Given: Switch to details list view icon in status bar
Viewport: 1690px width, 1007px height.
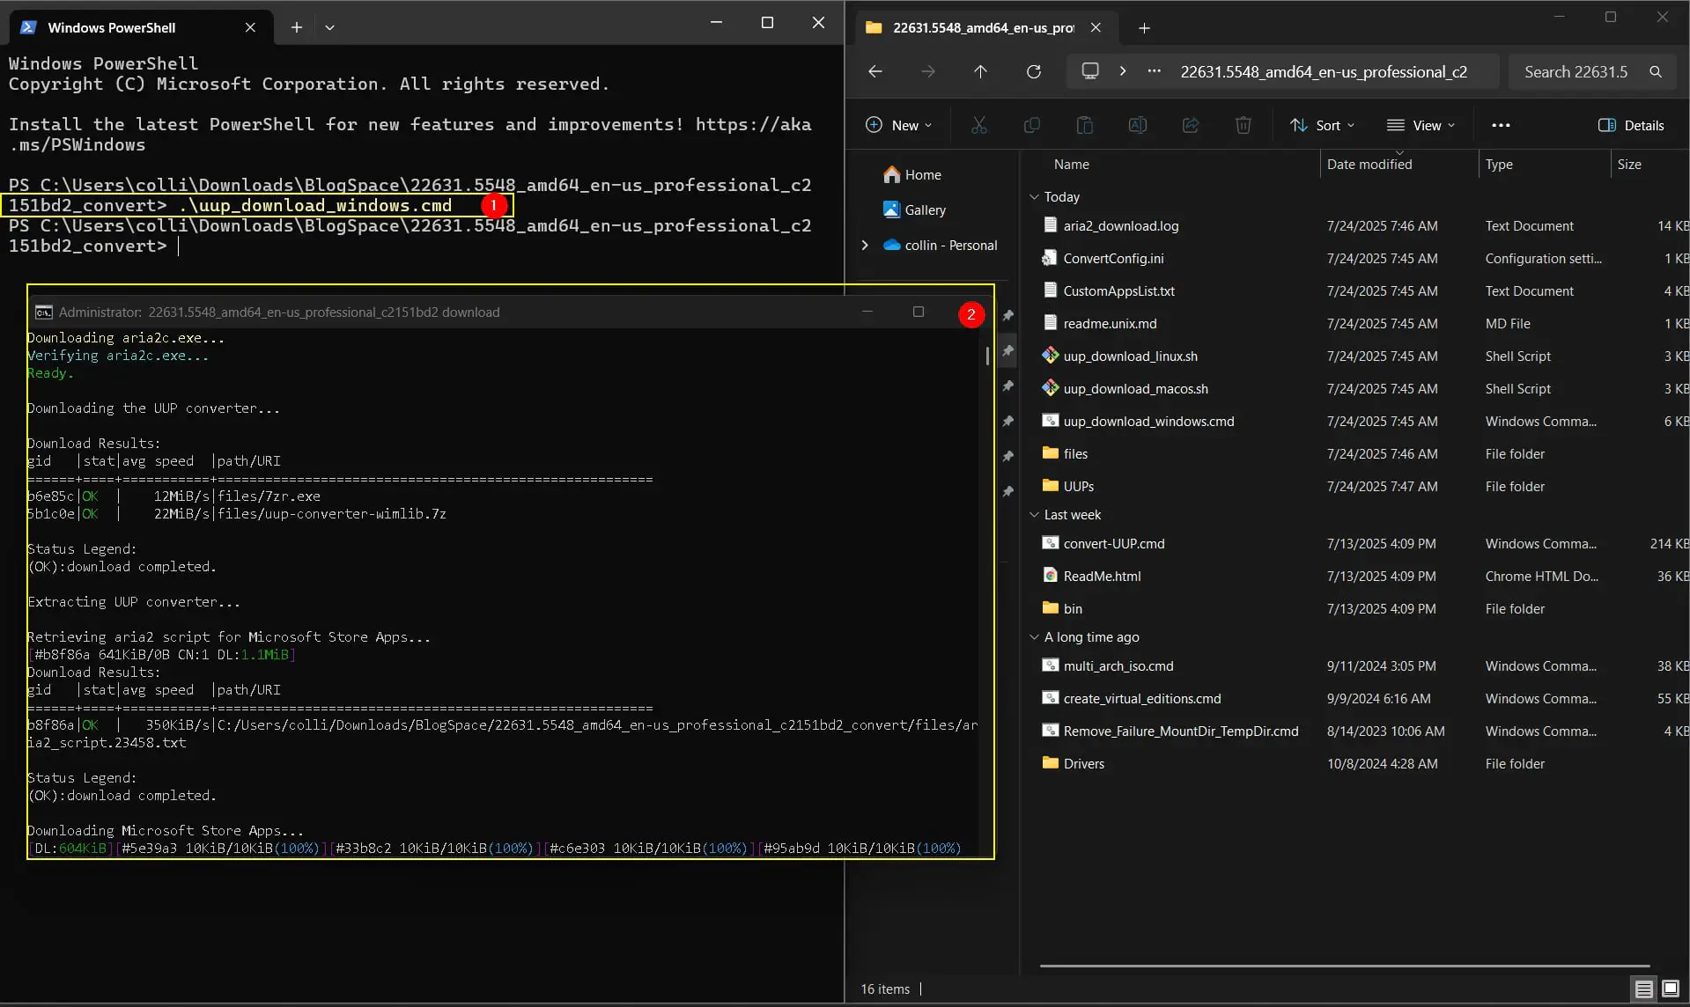Looking at the screenshot, I should [1642, 989].
